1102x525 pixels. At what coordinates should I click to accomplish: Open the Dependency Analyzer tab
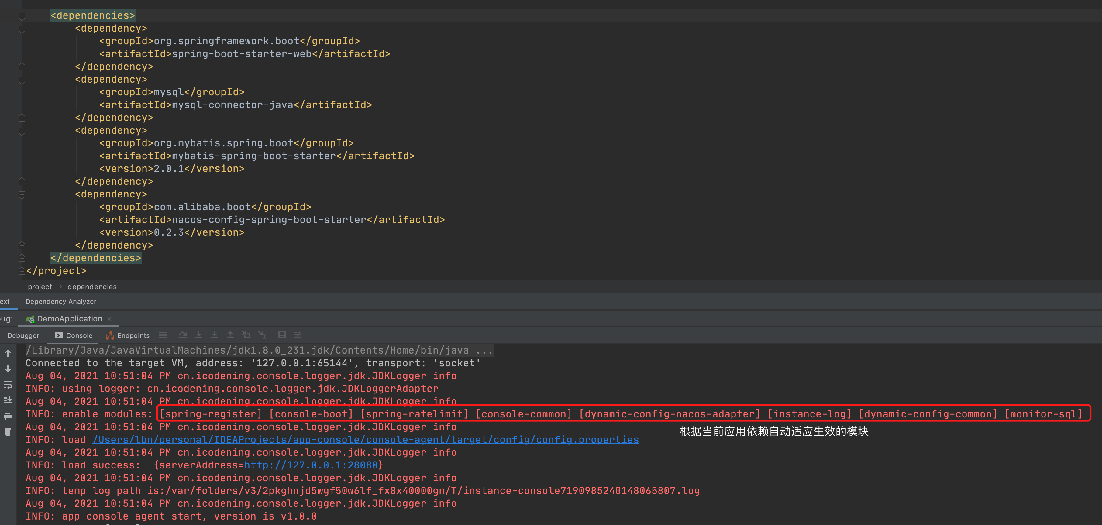point(61,301)
